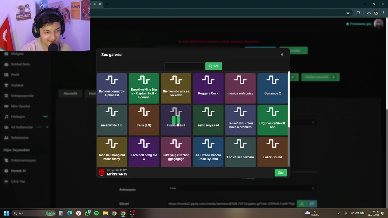Select the meanwhile 1.0 sound tile

click(x=112, y=120)
